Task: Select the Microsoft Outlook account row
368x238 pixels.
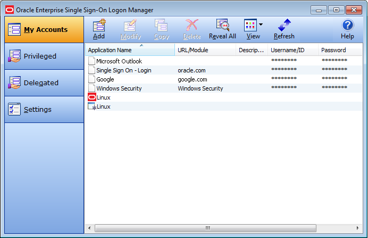Action: (x=224, y=61)
